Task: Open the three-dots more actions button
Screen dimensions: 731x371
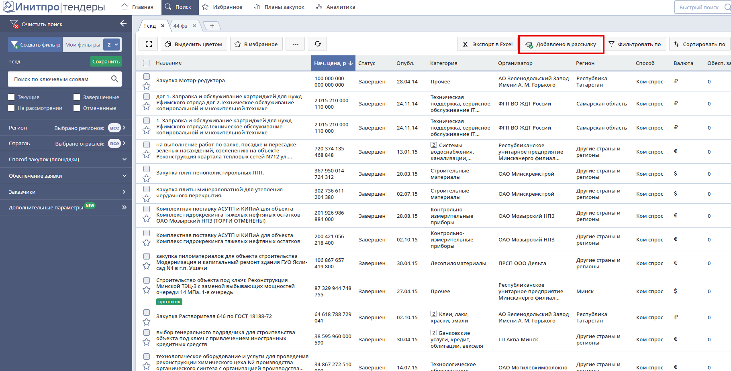Action: click(x=296, y=44)
